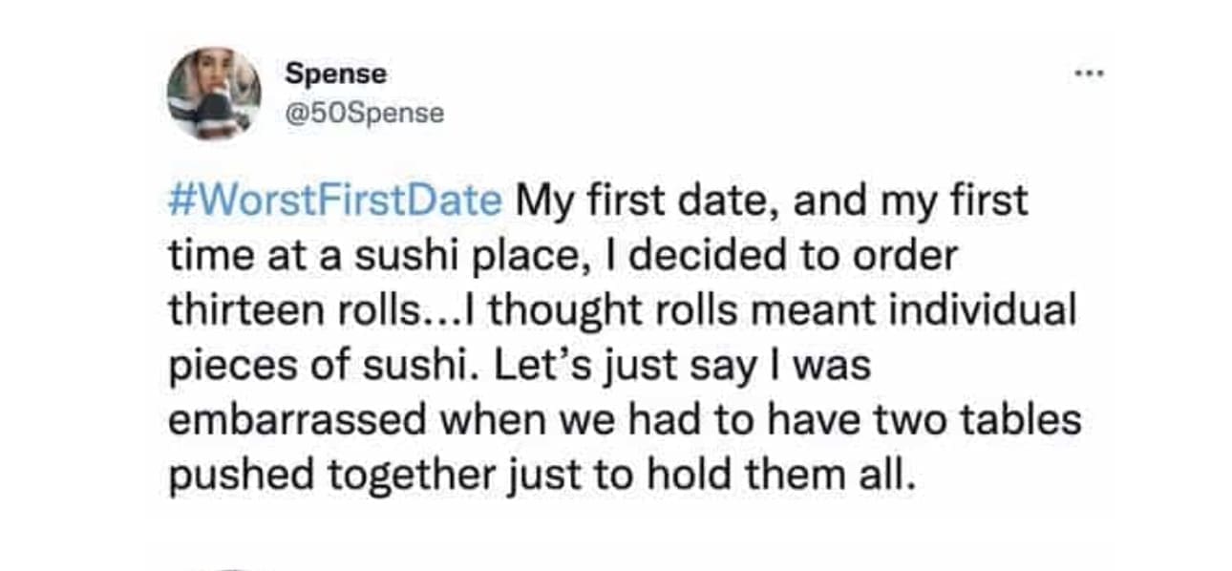This screenshot has width=1232, height=571.
Task: Open the #WorstFirstDate hashtag
Action: 334,201
